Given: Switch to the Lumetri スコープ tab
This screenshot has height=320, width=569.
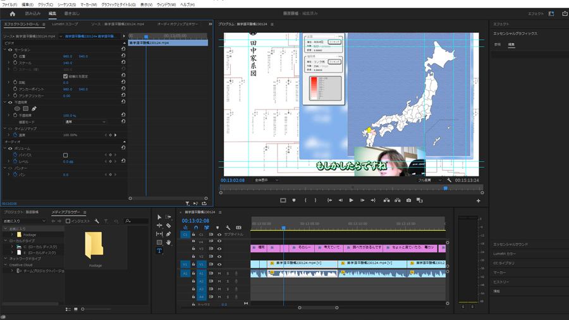Looking at the screenshot, I should (x=65, y=24).
